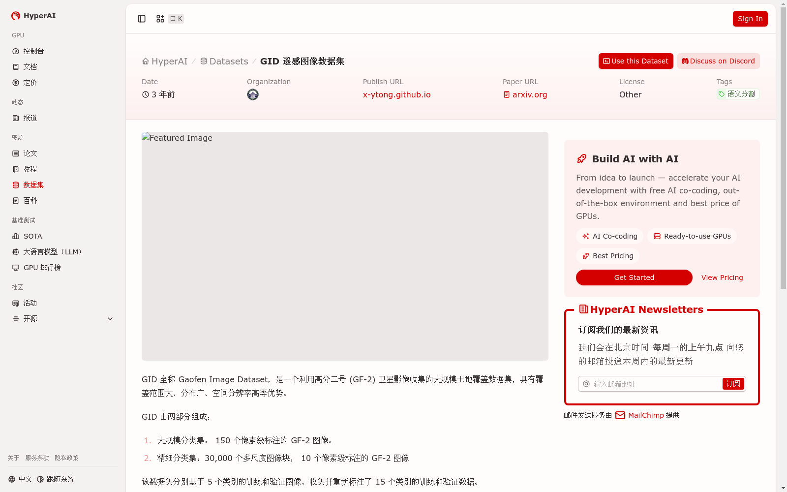This screenshot has width=787, height=492.
Task: Go to 报道 news section
Action: point(63,118)
